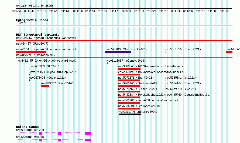The image size is (240, 143).
Task: Click the purple nsv6546849 Sedlazeck2020 bar
Action: coord(118,52)
